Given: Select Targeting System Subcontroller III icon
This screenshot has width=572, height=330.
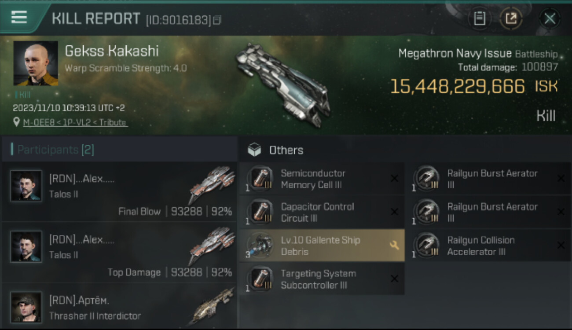Looking at the screenshot, I should click(261, 279).
